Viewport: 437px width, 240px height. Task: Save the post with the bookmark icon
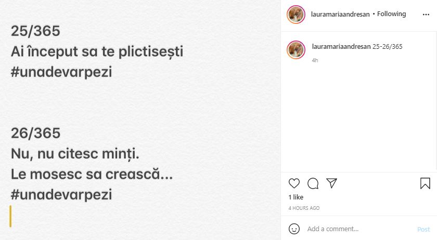click(x=425, y=183)
